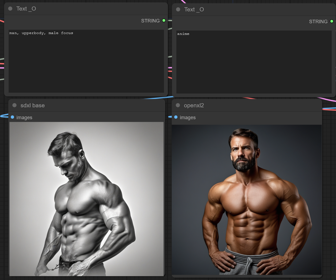The height and width of the screenshot is (280, 336).
Task: Collapse the anime Text _O node via its gray dot
Action: (178, 9)
